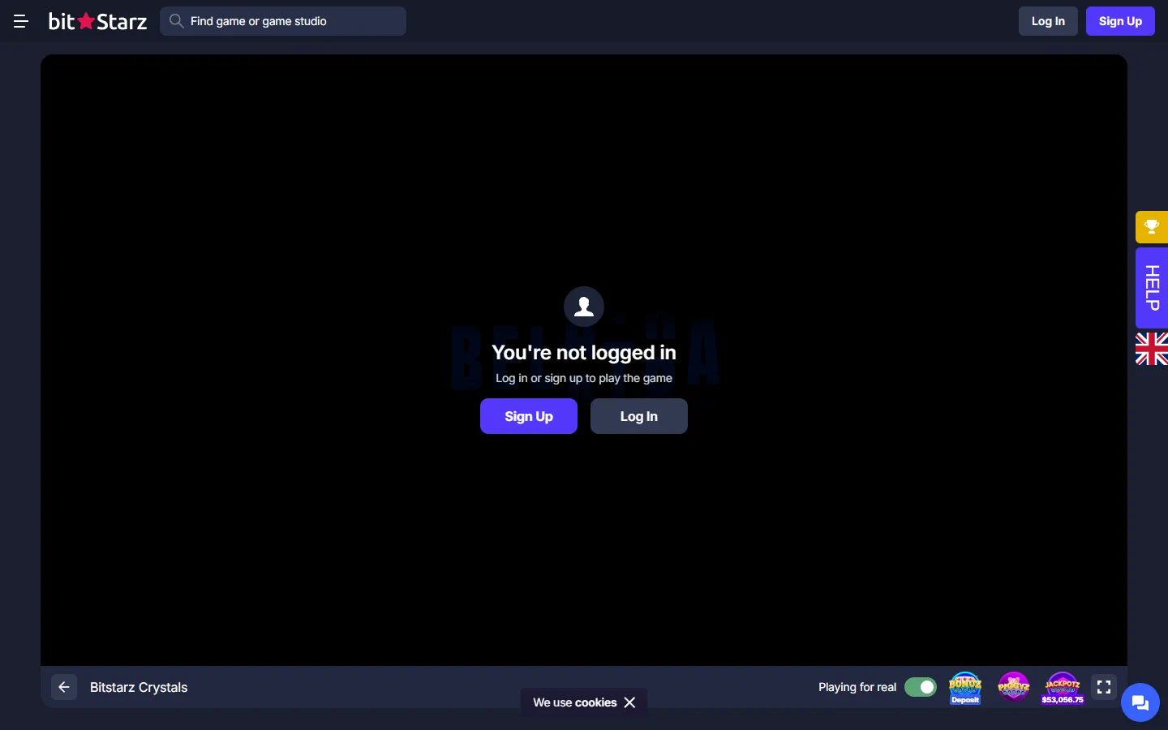Open the yellow trophy tab
Screen dimensions: 1168x730
[x=1152, y=227]
